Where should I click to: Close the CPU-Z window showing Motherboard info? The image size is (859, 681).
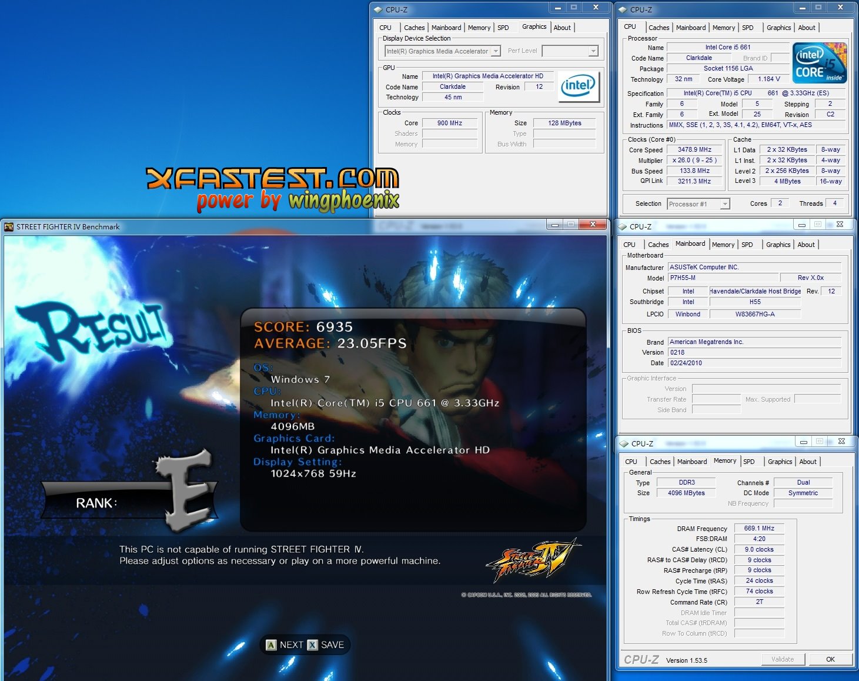pyautogui.click(x=840, y=224)
